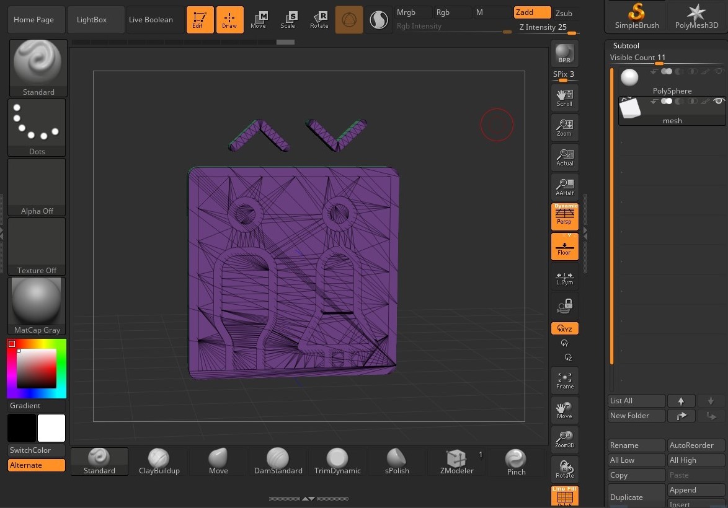Toggle visibility eye of mesh subtool
The image size is (728, 508).
coord(719,101)
